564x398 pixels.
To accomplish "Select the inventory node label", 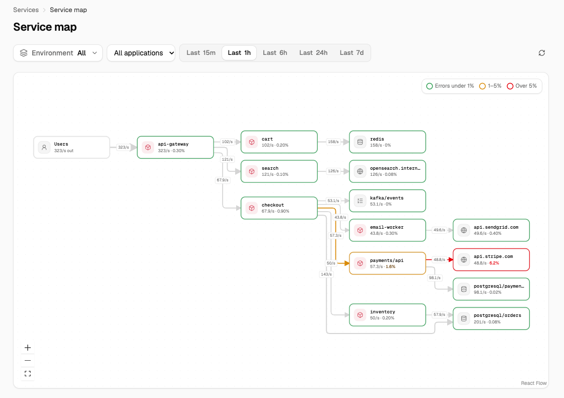I will tap(382, 312).
